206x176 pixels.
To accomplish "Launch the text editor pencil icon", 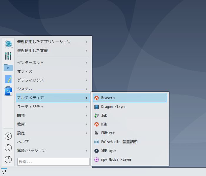I will click(x=8, y=79).
